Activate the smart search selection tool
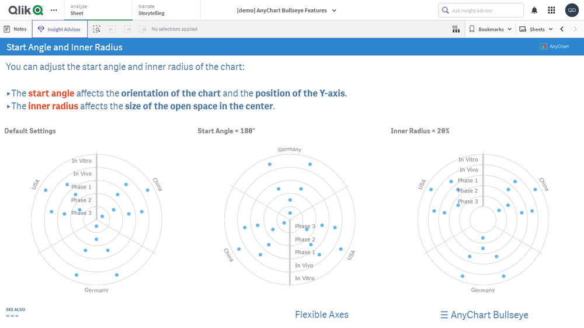The image size is (584, 328). (97, 29)
